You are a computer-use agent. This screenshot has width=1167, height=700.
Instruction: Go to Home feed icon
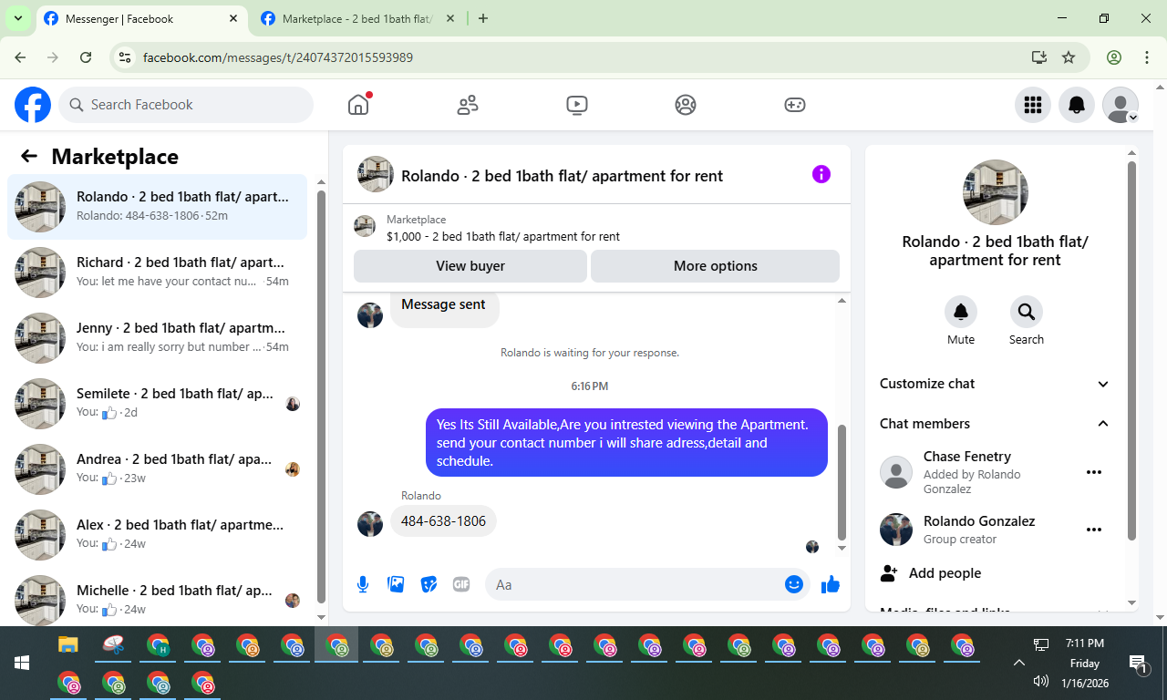click(x=358, y=105)
